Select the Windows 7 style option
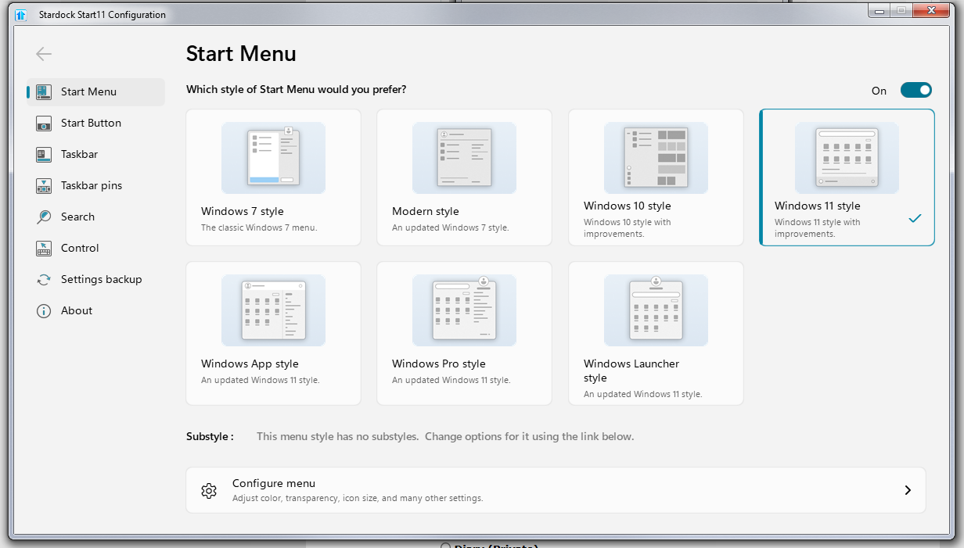This screenshot has height=548, width=964. click(x=273, y=177)
